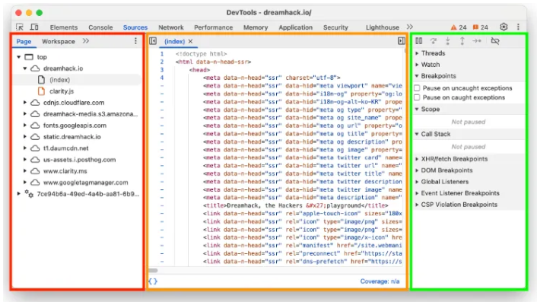
Task: Collapse the top frame tree node
Action: coord(19,57)
